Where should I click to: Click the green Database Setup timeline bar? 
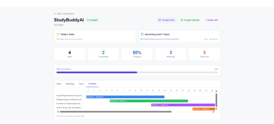(x=149, y=101)
